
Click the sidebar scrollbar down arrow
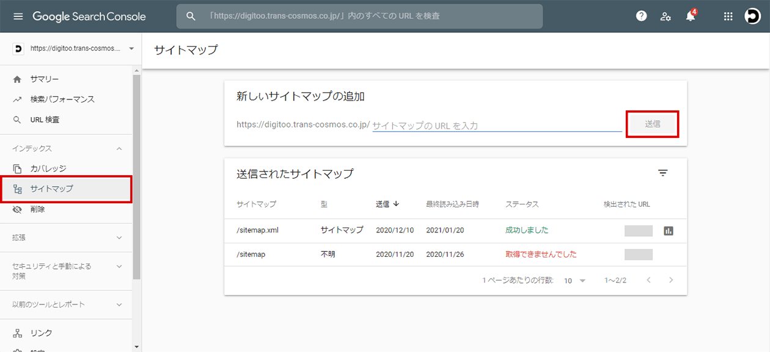[x=136, y=348]
